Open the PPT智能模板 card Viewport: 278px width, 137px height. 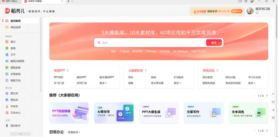69,113
